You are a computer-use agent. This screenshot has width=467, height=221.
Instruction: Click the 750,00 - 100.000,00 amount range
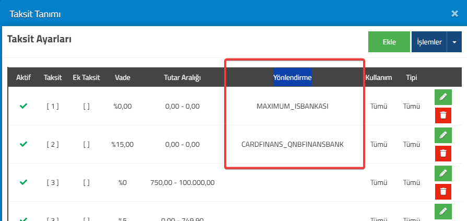(x=182, y=182)
